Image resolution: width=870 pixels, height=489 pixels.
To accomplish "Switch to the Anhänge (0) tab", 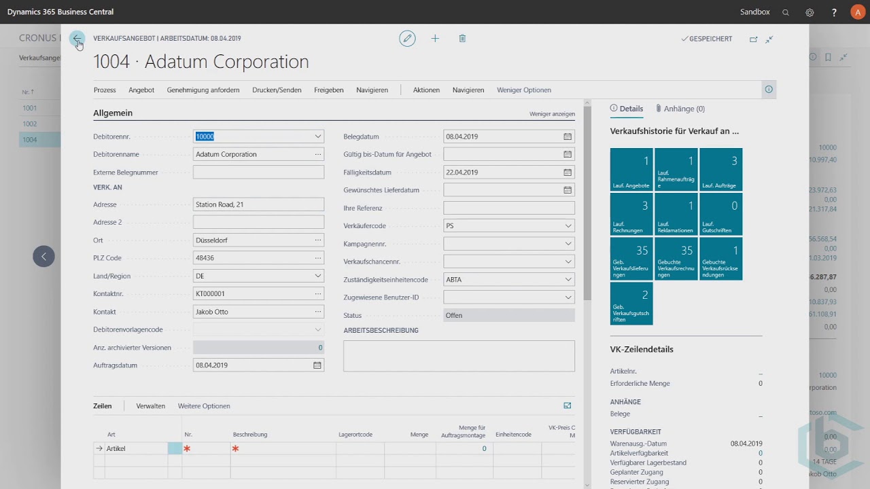I will point(680,109).
